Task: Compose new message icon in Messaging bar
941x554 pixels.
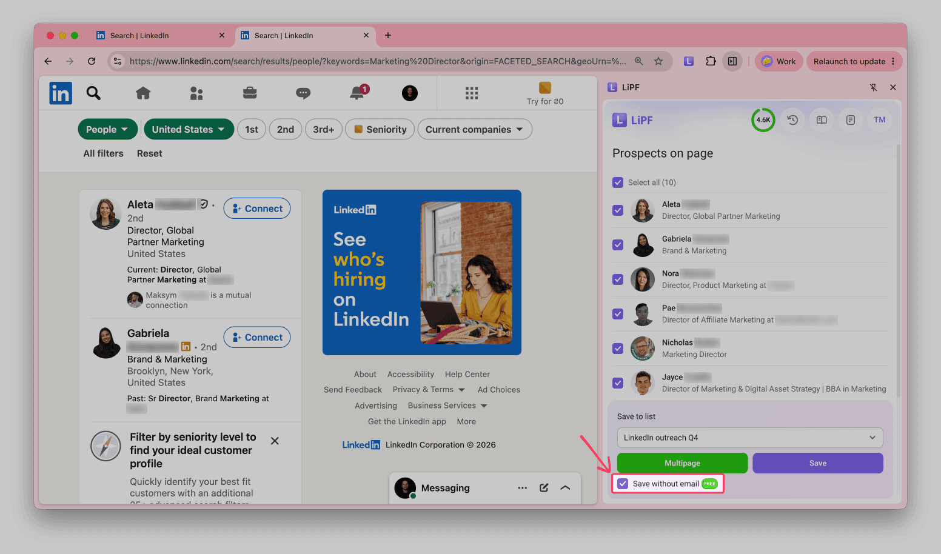Action: [544, 488]
